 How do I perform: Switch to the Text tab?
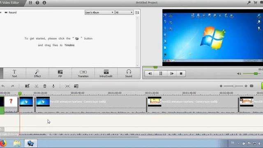tap(14, 73)
